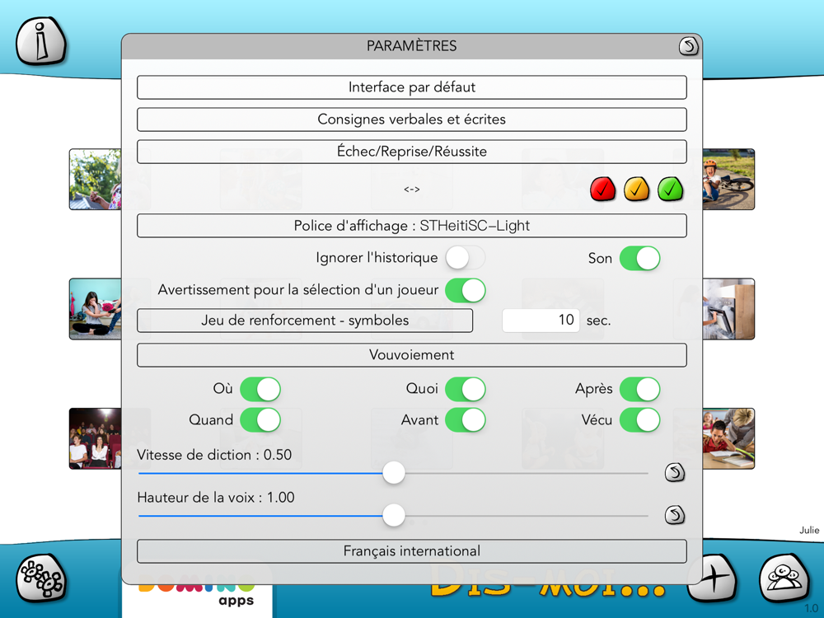The height and width of the screenshot is (618, 824).
Task: Reset Hauteur de la voix slider
Action: (x=675, y=515)
